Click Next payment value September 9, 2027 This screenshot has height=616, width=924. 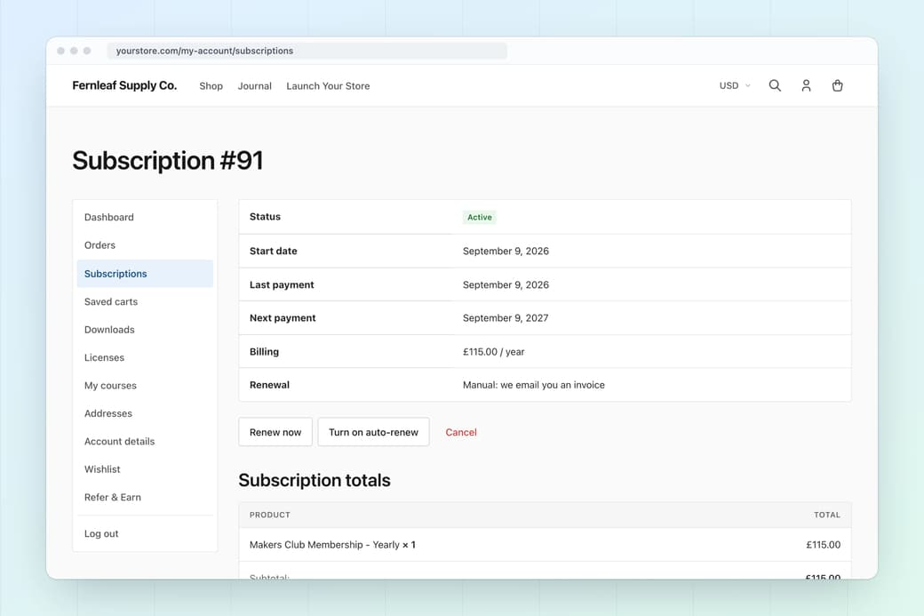(506, 318)
